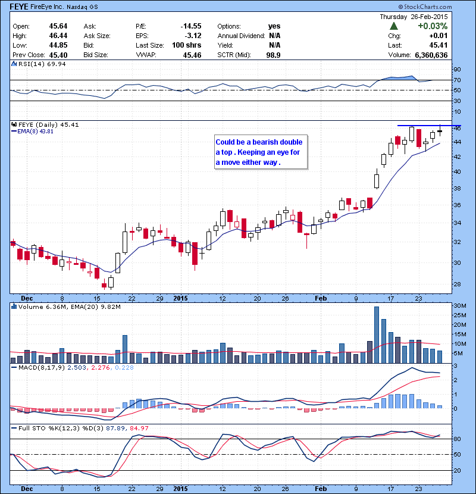Click the 'Ask Size:' label
The image size is (476, 494).
(x=97, y=36)
